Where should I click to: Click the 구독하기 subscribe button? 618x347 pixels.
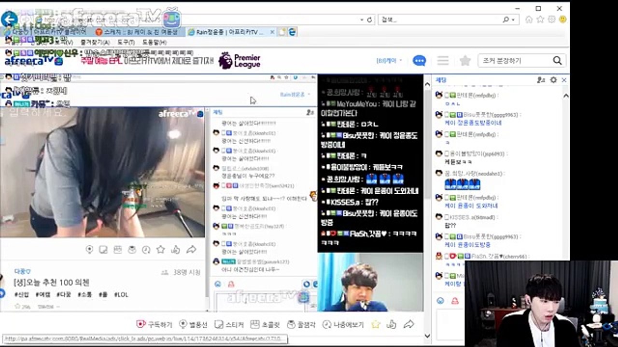point(154,324)
